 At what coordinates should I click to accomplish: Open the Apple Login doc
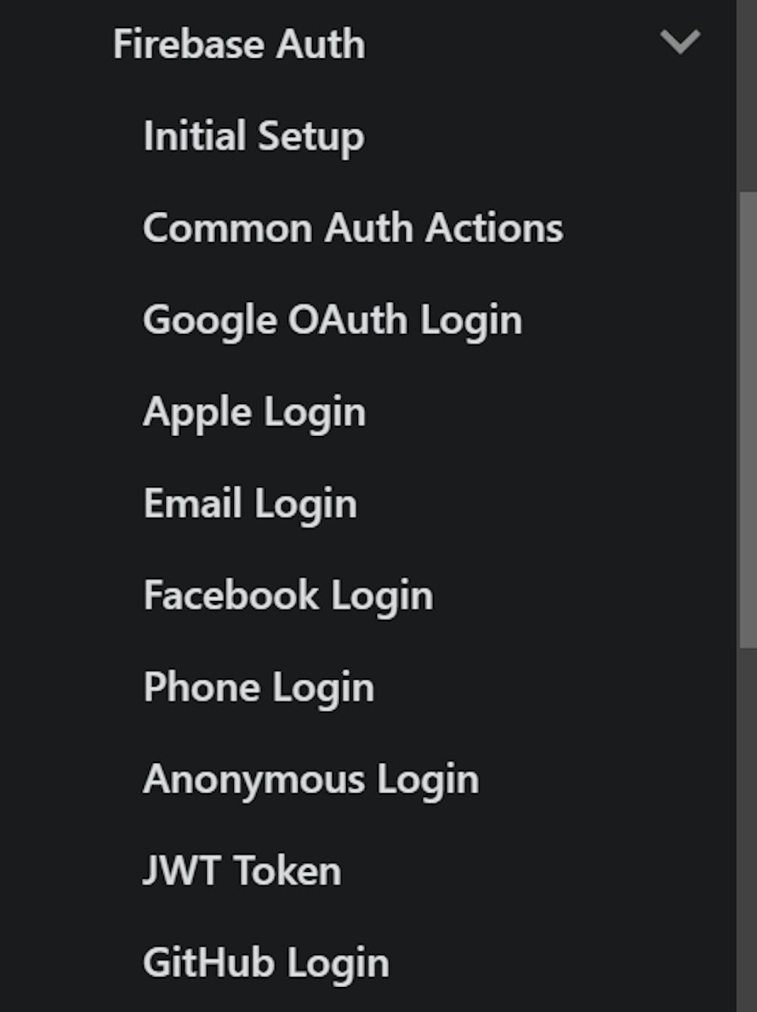point(254,413)
